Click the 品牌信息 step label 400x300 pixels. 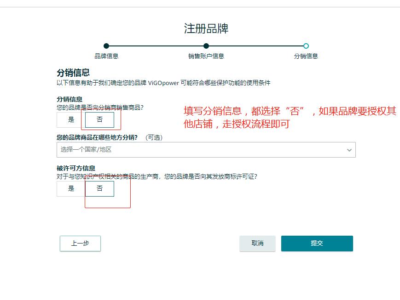click(106, 56)
